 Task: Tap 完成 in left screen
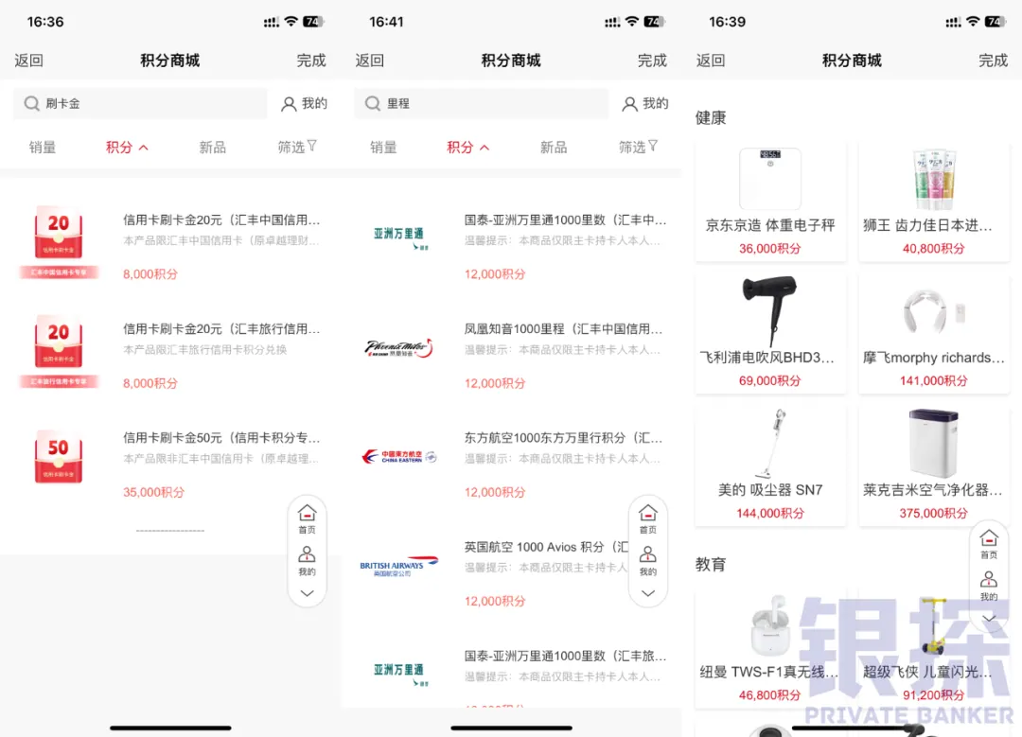(311, 61)
